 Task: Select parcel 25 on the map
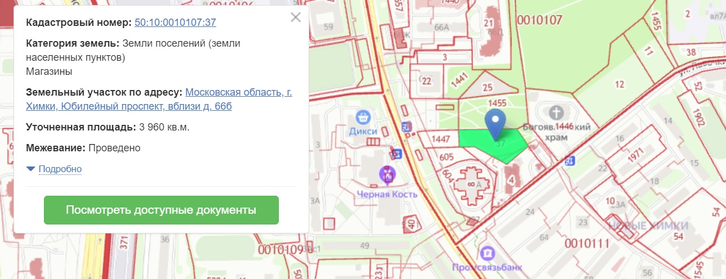coord(487,87)
